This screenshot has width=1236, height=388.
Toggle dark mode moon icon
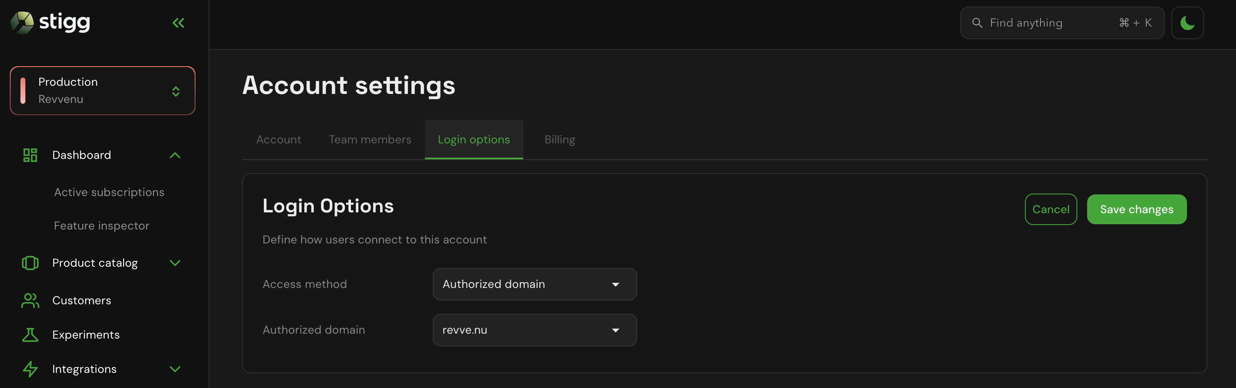click(x=1187, y=22)
